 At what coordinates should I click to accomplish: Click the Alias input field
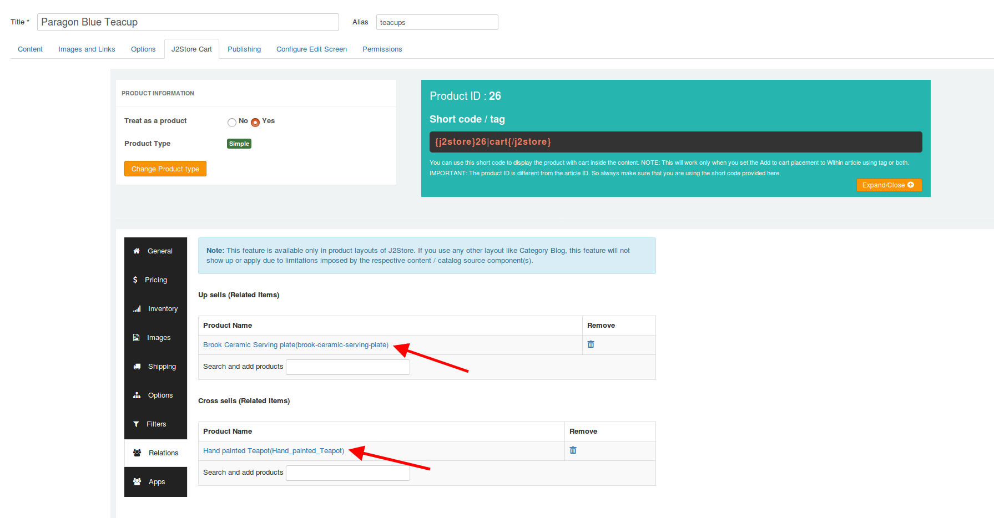point(437,22)
